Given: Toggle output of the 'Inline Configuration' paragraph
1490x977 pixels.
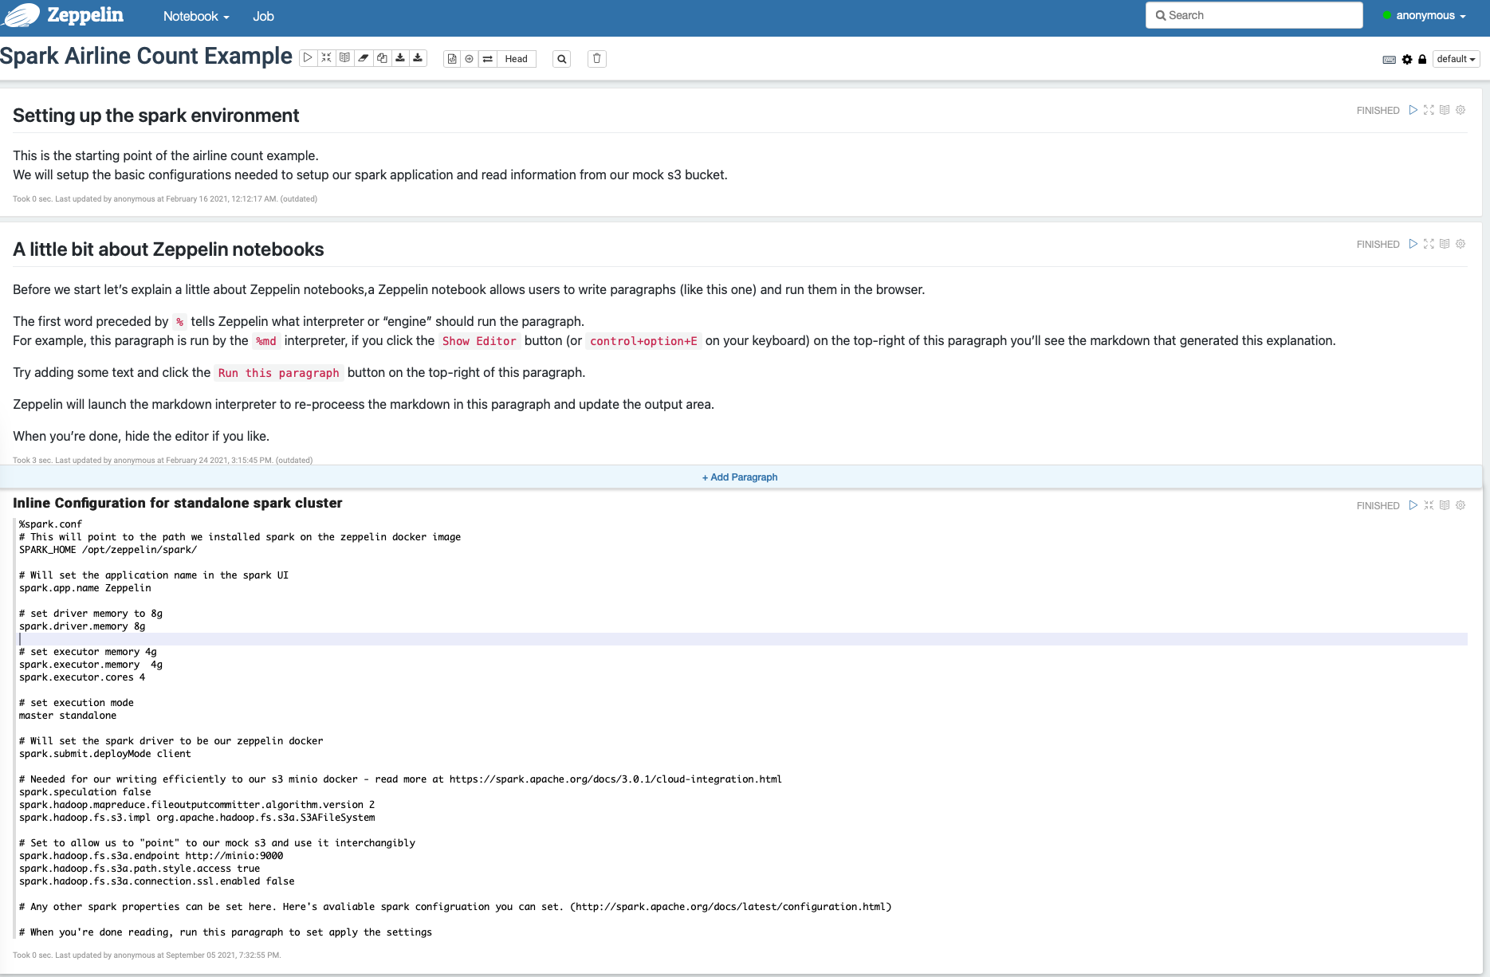Looking at the screenshot, I should click(x=1445, y=505).
